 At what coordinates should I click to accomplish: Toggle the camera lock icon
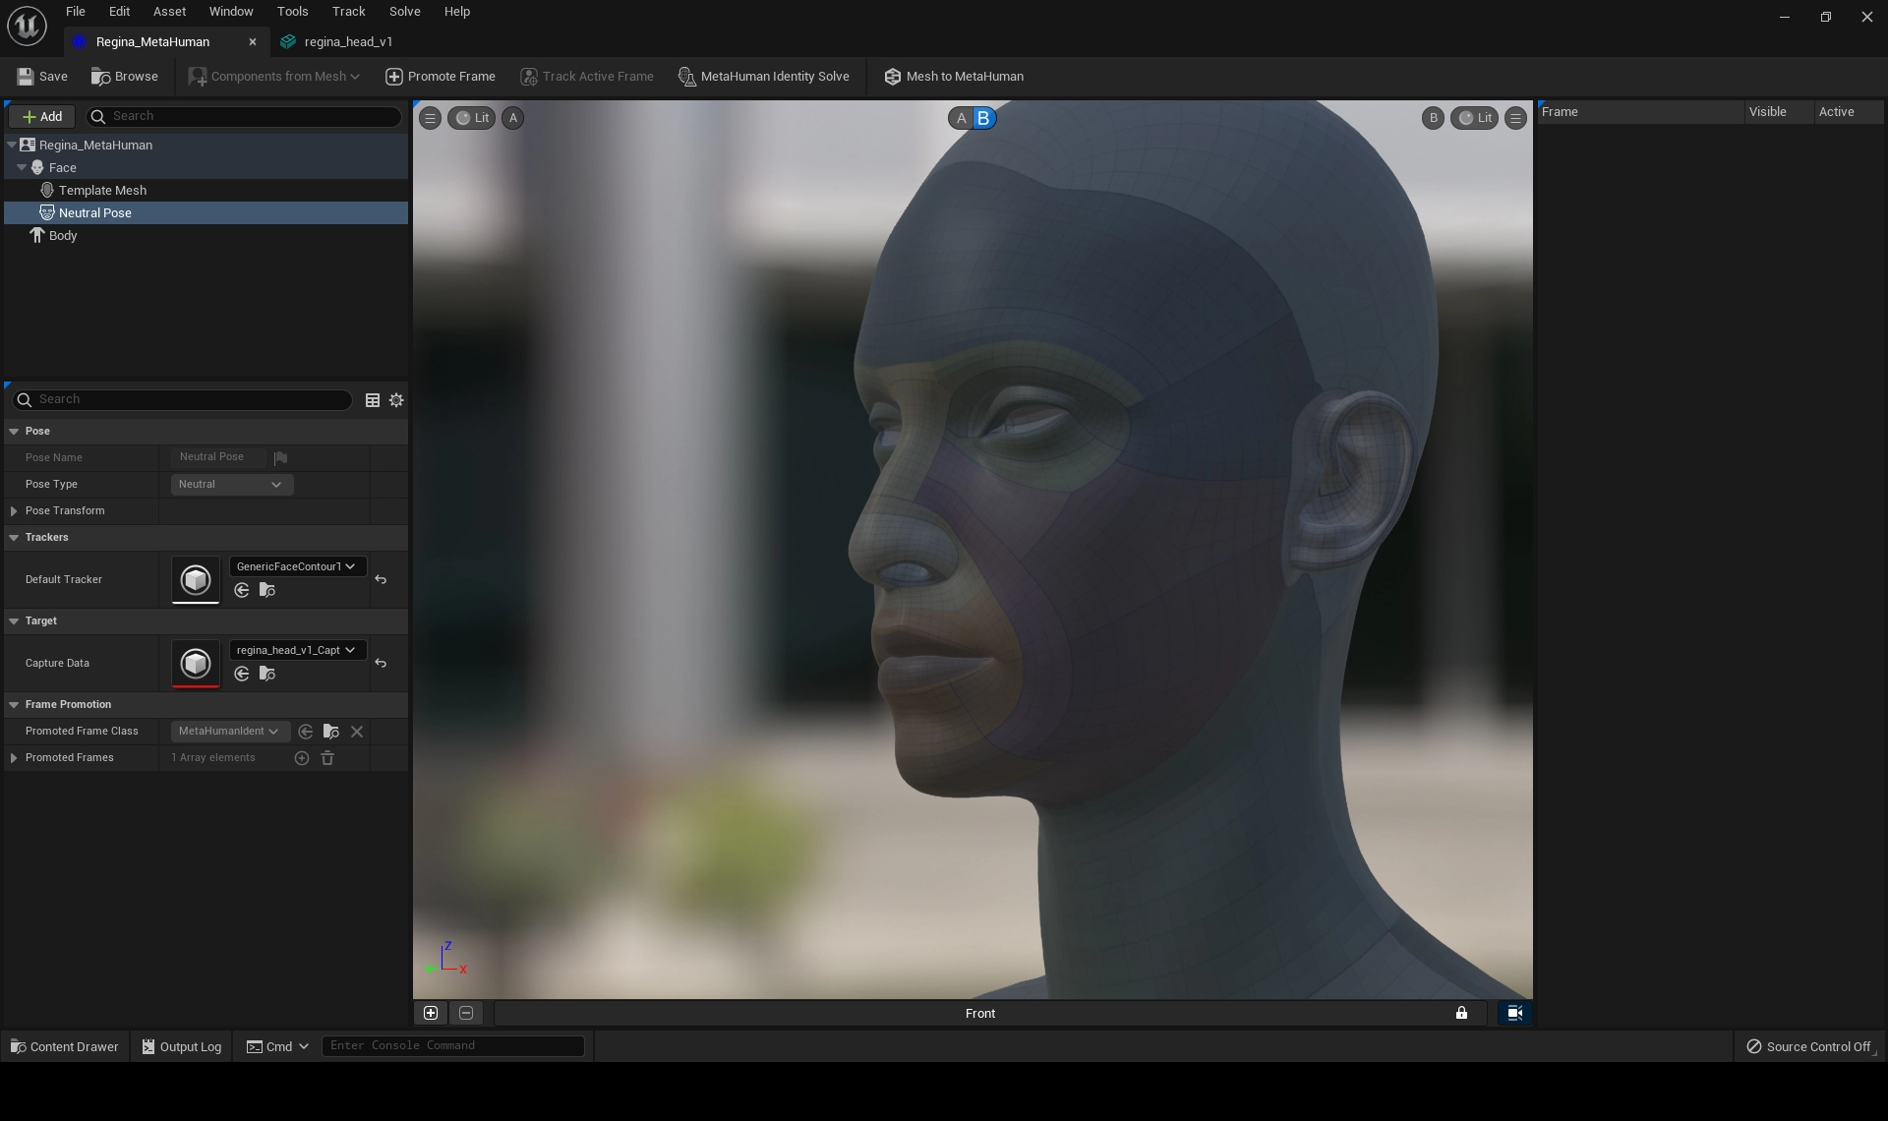coord(1461,1013)
